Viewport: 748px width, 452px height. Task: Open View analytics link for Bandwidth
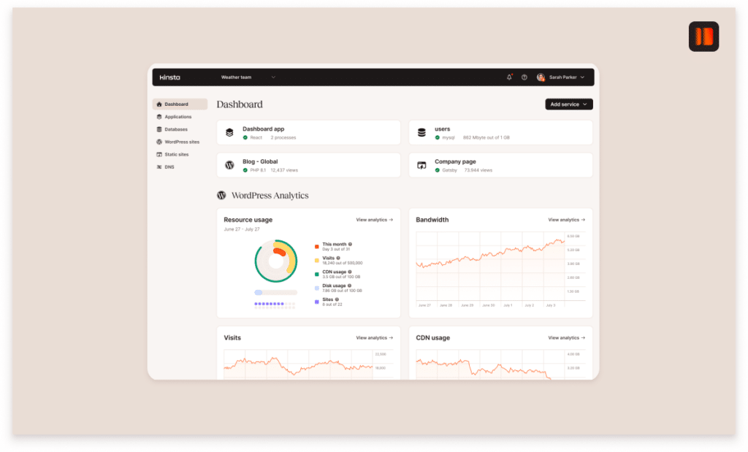(566, 219)
